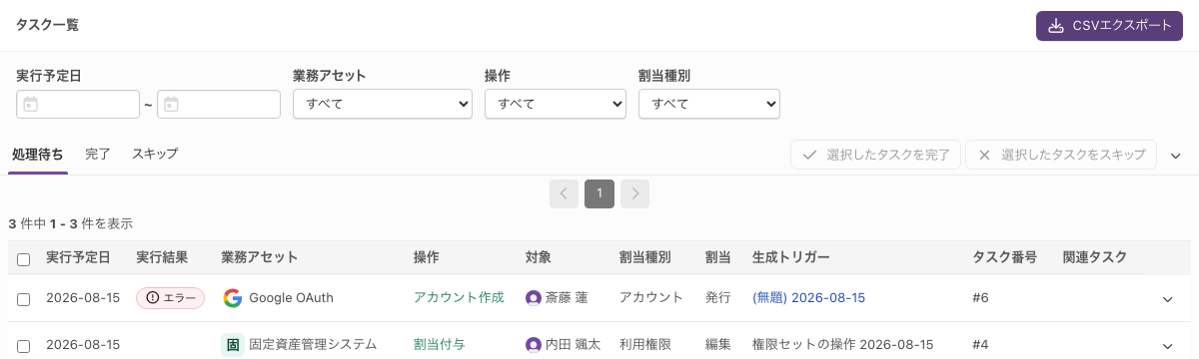Click the 生成トリガー column header
The image size is (1199, 359).
[x=791, y=257]
